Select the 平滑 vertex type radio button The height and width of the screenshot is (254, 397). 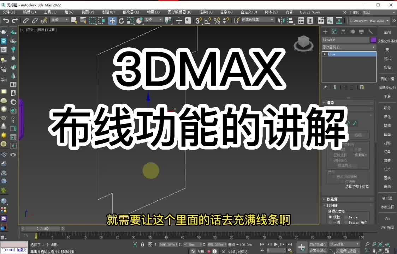pyautogui.click(x=331, y=222)
